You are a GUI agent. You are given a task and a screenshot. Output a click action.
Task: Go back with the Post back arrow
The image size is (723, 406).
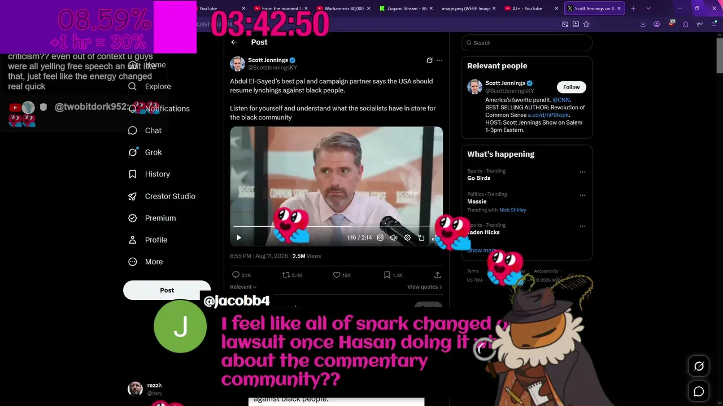(x=234, y=42)
